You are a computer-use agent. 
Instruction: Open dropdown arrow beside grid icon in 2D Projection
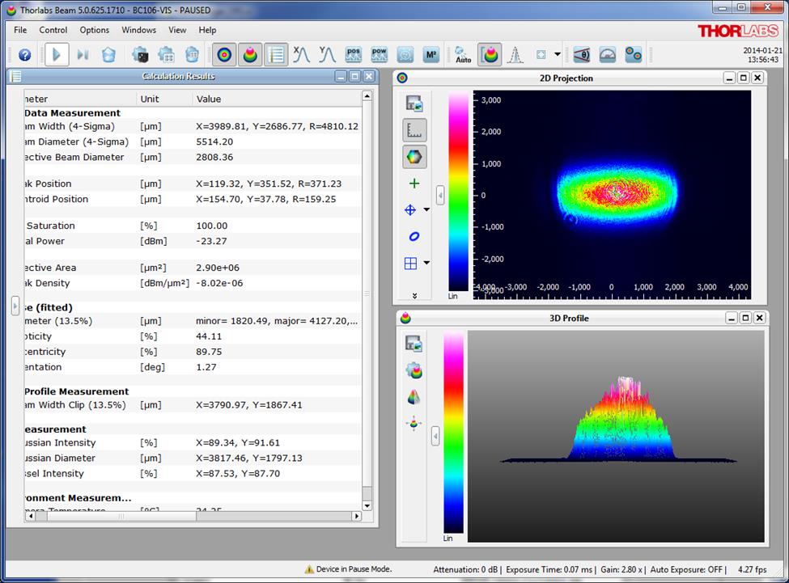[x=427, y=263]
